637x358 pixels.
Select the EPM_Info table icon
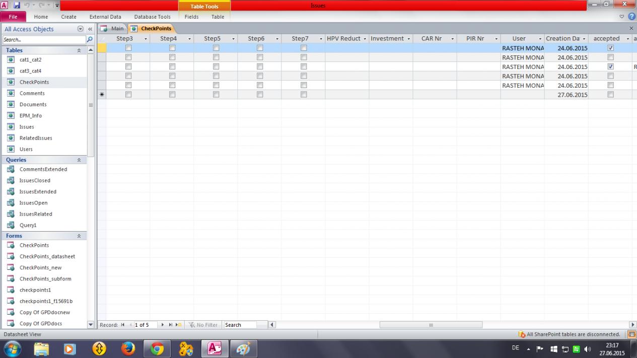coord(10,115)
